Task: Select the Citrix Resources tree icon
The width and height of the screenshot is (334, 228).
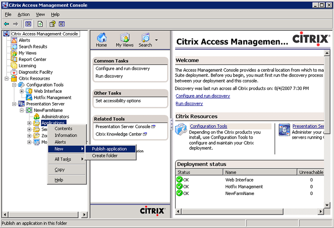Action: [14, 78]
